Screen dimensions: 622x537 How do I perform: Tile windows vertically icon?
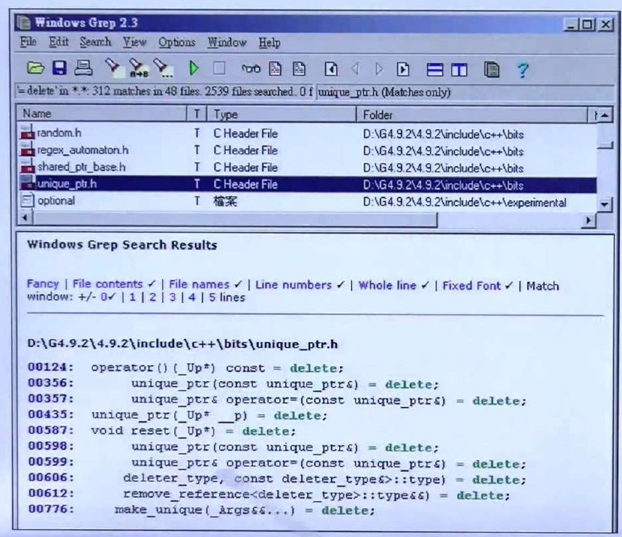point(459,70)
